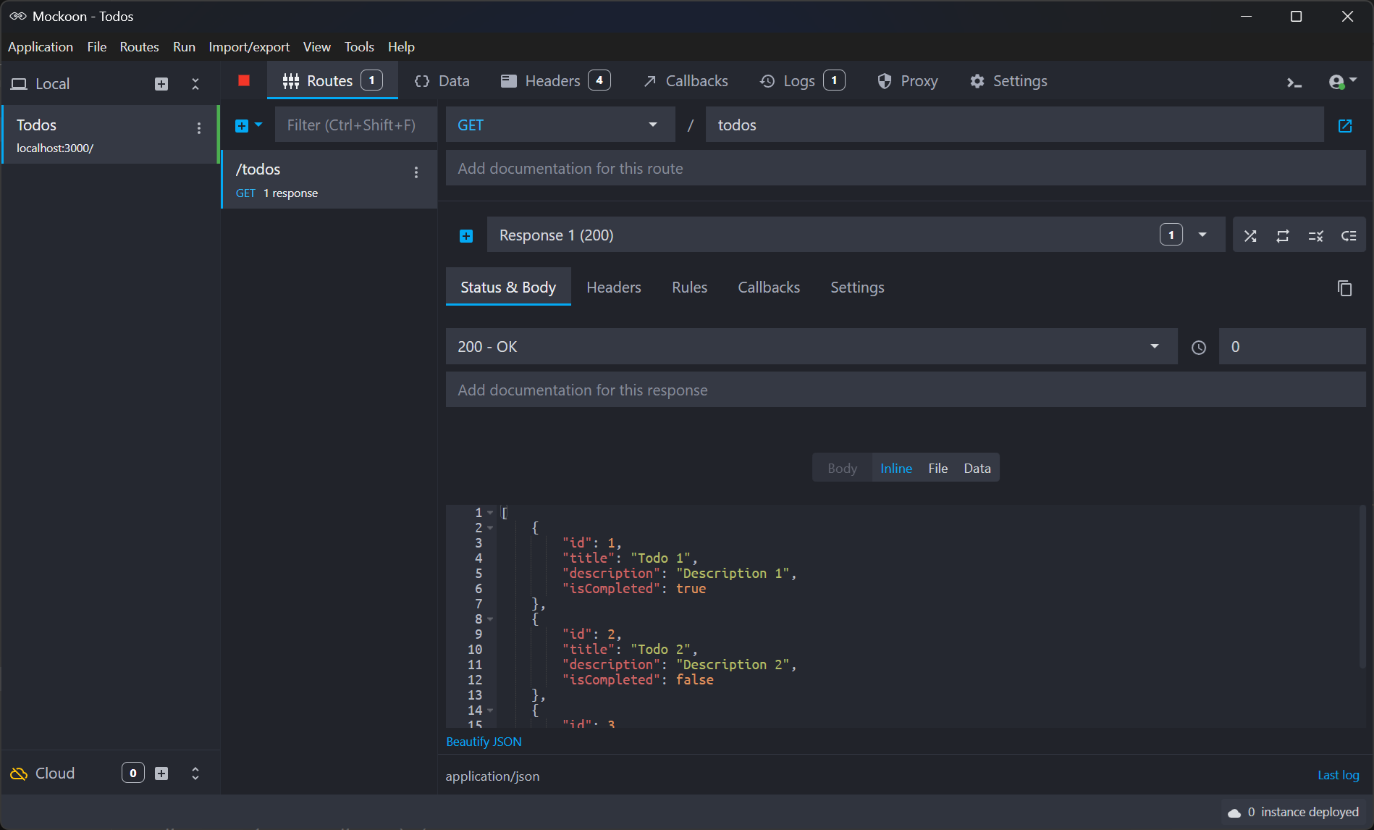Toggle fallback response mode
The height and width of the screenshot is (830, 1374).
pyautogui.click(x=1349, y=235)
